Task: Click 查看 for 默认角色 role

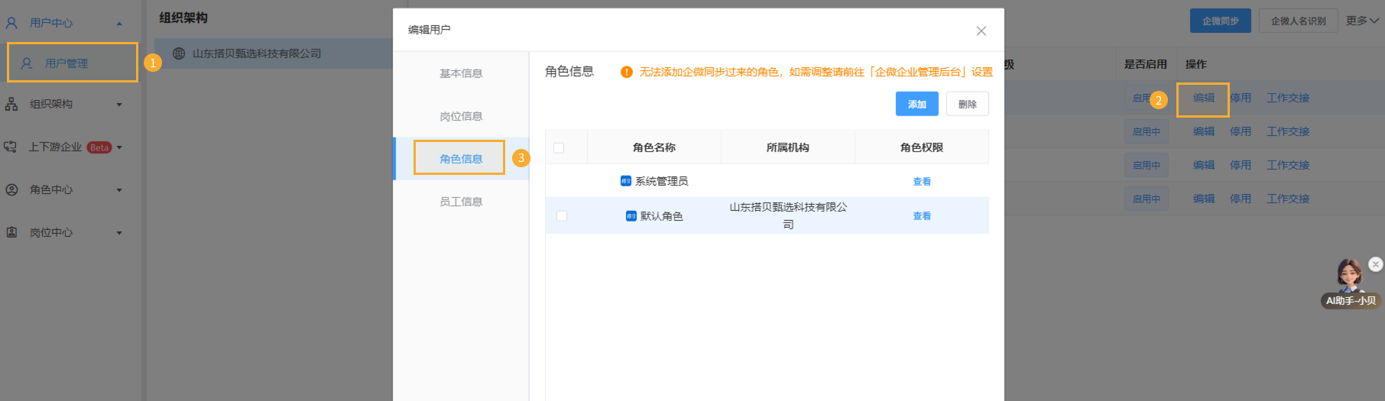Action: tap(922, 216)
